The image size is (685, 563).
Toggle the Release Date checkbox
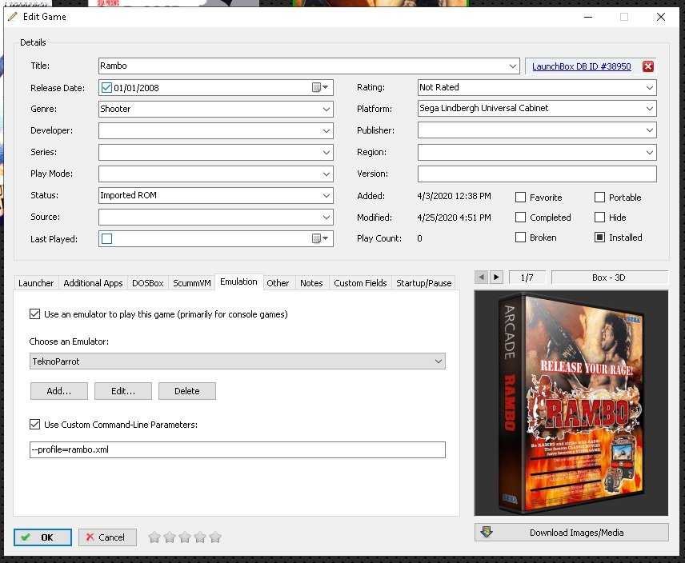click(106, 88)
